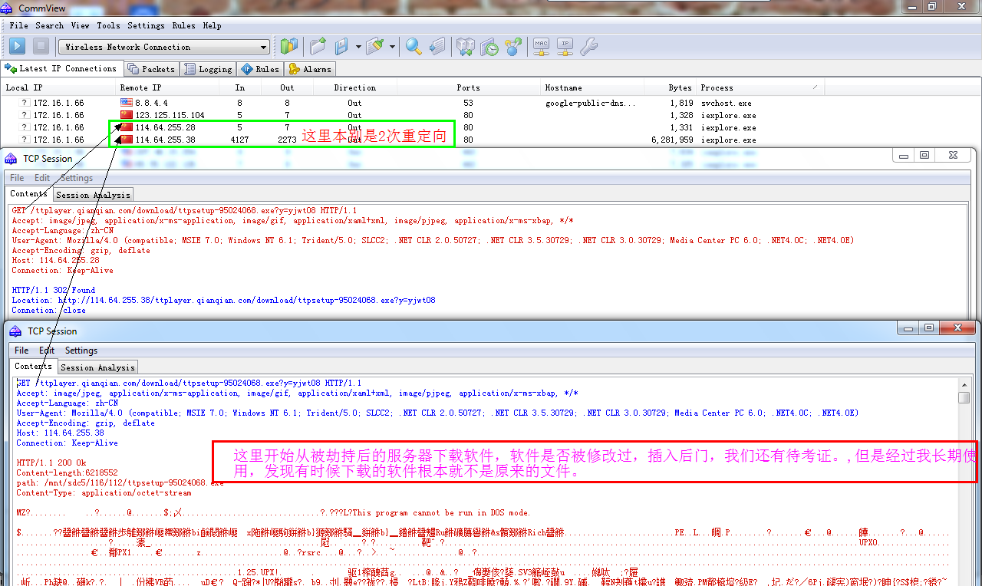Switch to the Alarms tab
Image resolution: width=982 pixels, height=586 pixels.
[x=310, y=69]
